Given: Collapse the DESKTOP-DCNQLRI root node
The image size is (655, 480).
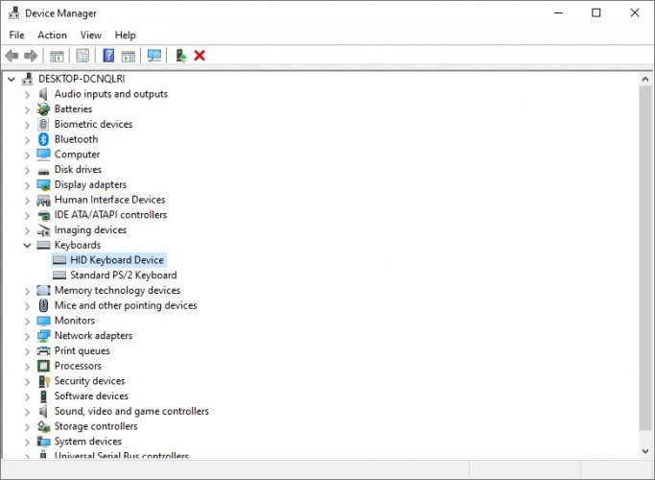Looking at the screenshot, I should (x=11, y=79).
